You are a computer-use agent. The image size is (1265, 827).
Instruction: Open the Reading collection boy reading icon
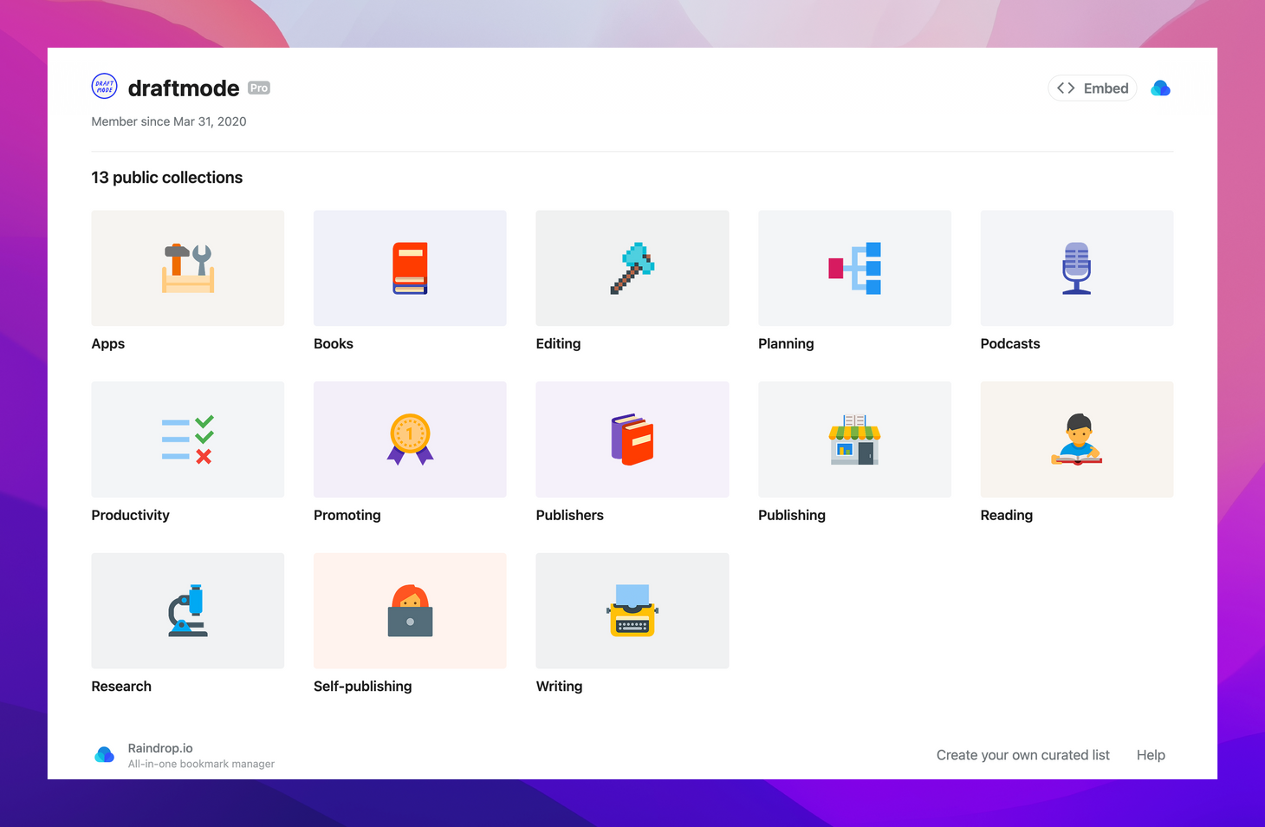tap(1077, 440)
